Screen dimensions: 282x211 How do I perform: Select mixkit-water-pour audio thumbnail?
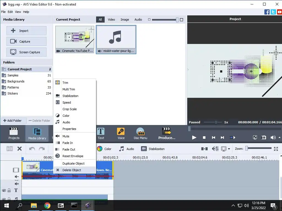[x=116, y=40]
